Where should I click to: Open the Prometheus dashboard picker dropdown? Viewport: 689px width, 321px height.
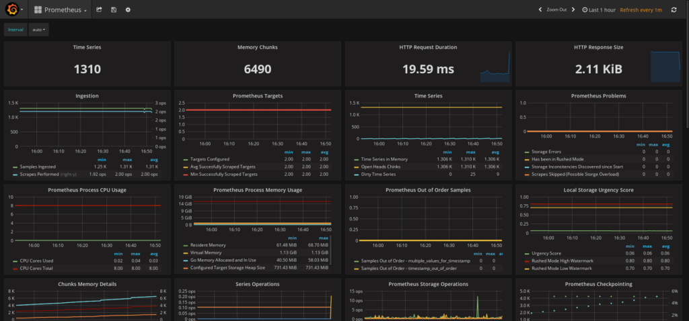60,9
